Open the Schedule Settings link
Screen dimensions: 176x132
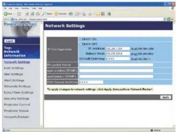(17, 86)
